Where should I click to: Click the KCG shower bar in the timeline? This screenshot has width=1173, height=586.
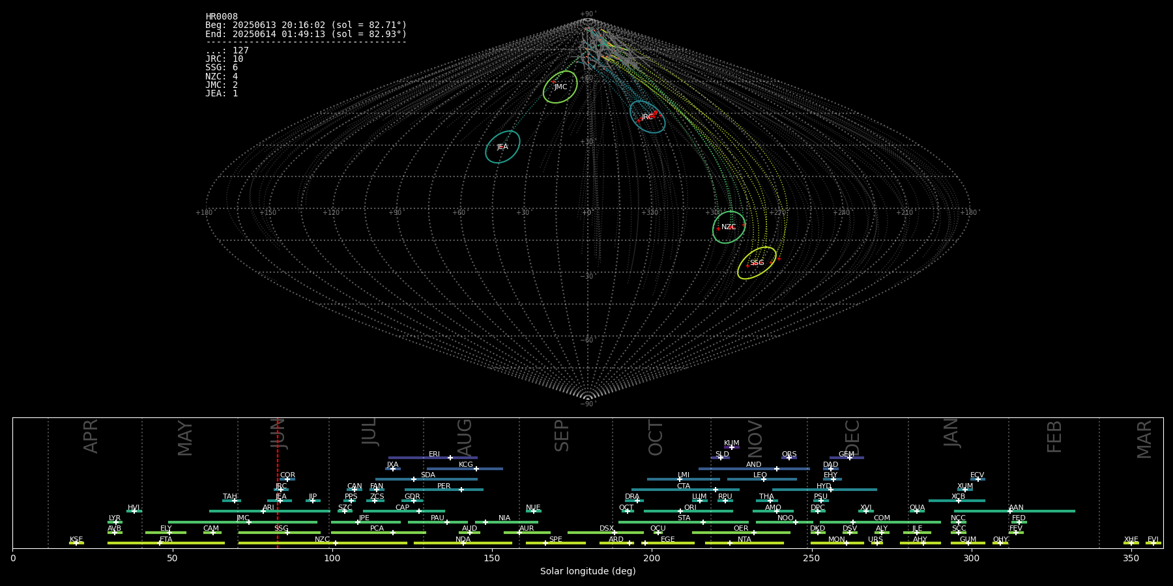click(x=465, y=469)
